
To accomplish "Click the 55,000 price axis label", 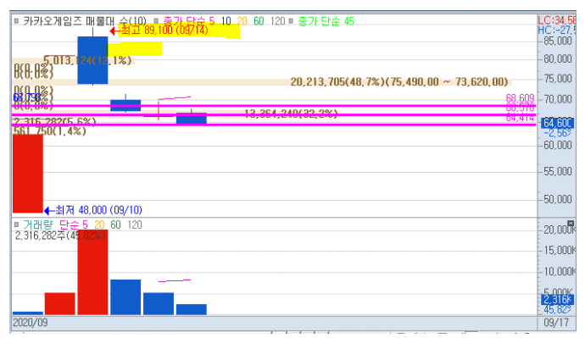I will click(x=558, y=171).
